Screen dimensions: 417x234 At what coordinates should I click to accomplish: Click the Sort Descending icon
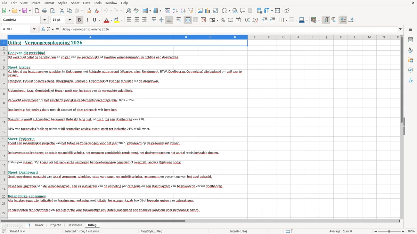(x=183, y=11)
